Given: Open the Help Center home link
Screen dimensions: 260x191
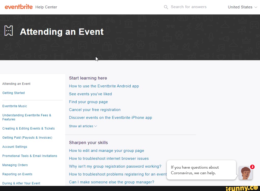Looking at the screenshot, I should pos(46,7).
